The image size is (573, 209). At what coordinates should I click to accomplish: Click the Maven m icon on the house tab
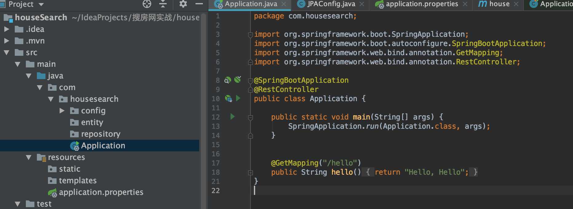483,4
